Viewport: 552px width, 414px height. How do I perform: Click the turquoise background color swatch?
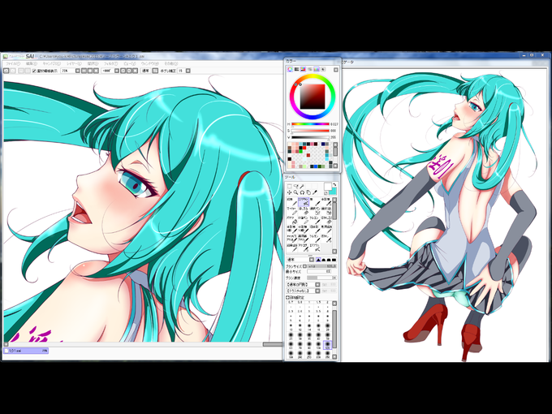coord(334,191)
